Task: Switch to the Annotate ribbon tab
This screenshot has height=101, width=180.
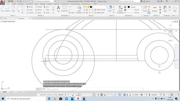Action: coord(21,4)
